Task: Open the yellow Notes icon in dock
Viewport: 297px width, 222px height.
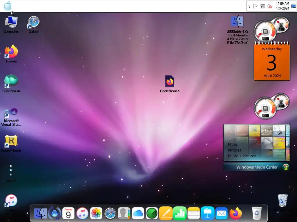Action: (x=193, y=213)
